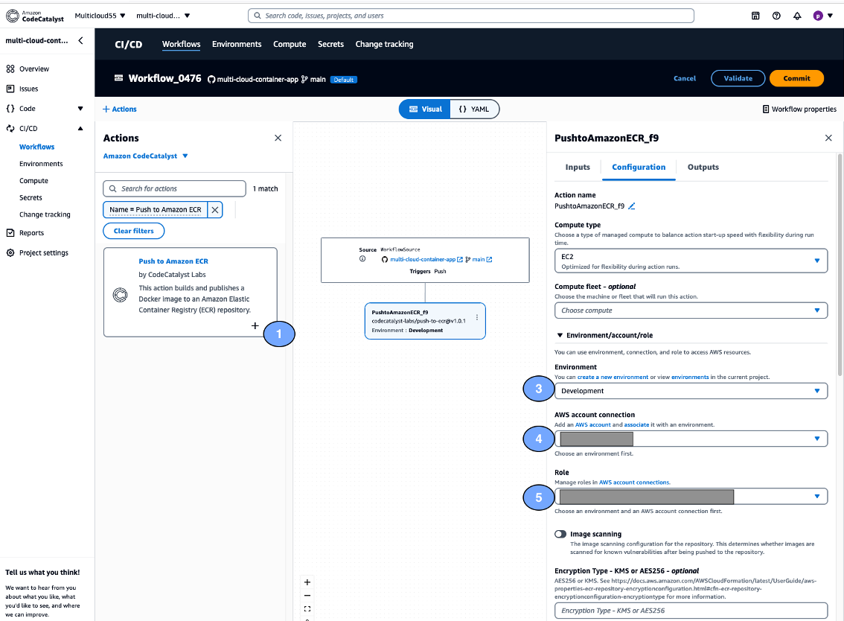The image size is (844, 621).
Task: Rename the action using the pencil icon
Action: [632, 206]
